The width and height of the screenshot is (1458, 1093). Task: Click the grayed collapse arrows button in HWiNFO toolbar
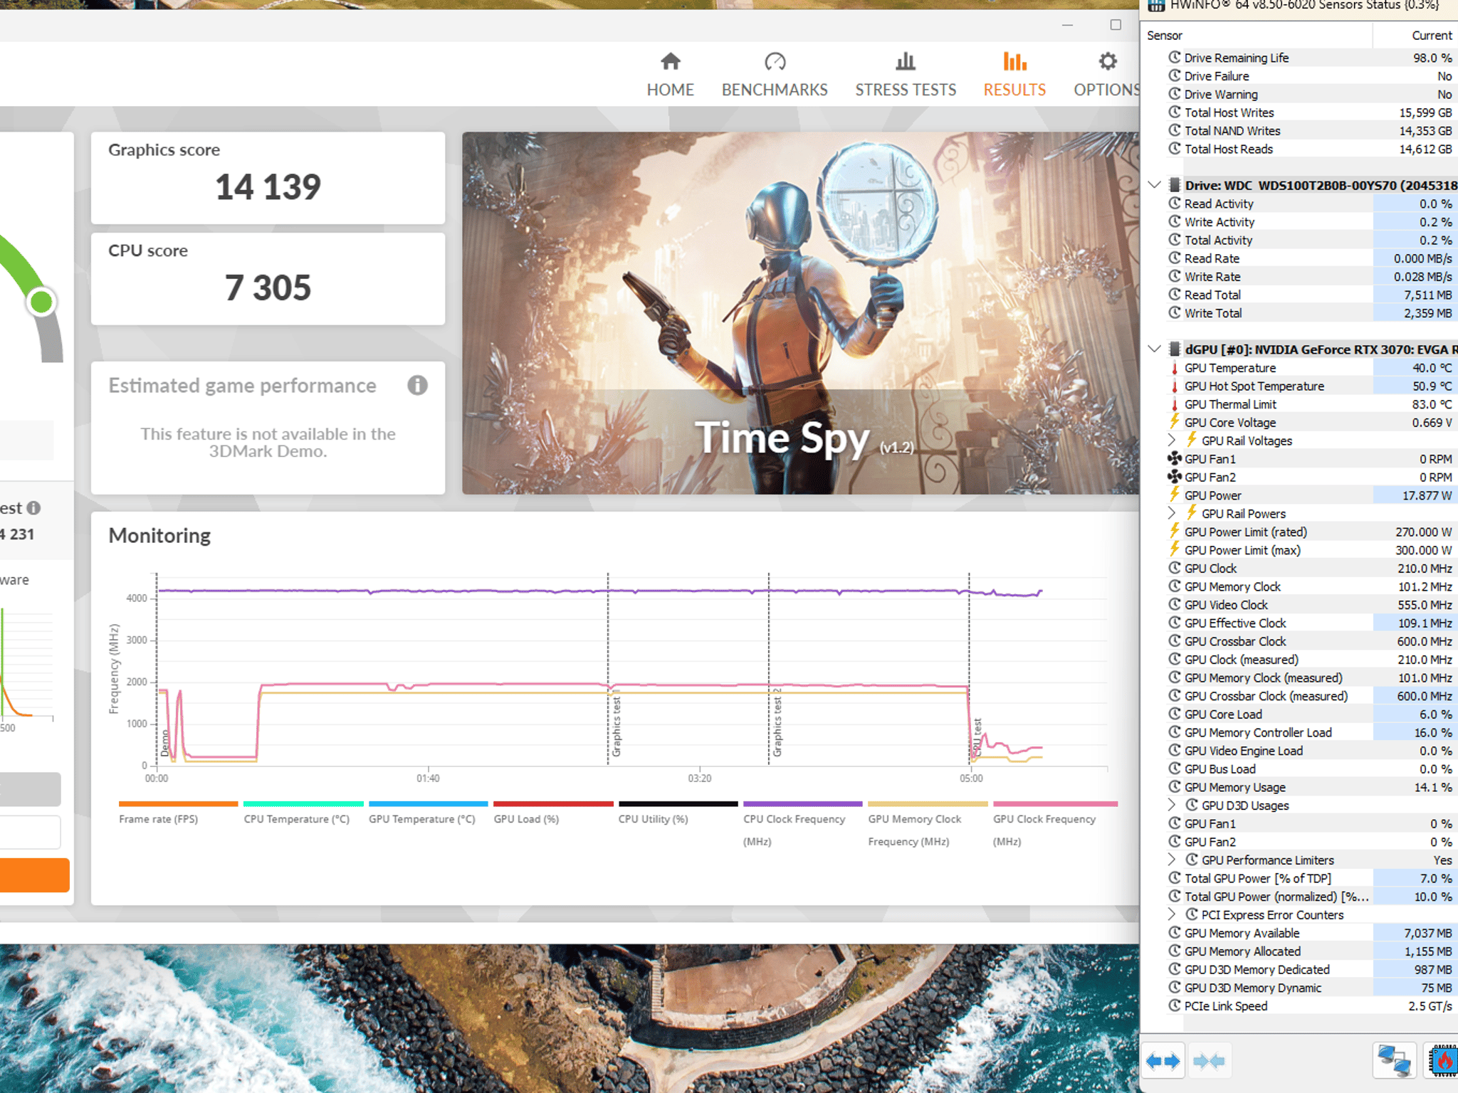click(x=1210, y=1062)
